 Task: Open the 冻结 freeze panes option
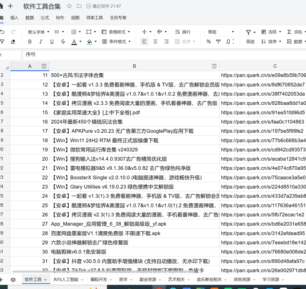click(271, 32)
